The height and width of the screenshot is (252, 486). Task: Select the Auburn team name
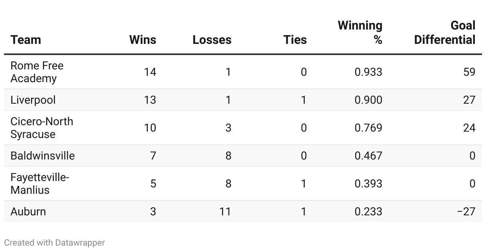[28, 211]
